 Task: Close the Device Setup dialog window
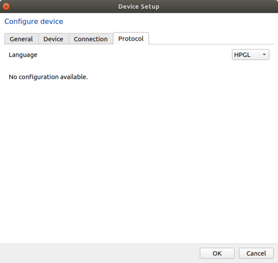[6, 6]
